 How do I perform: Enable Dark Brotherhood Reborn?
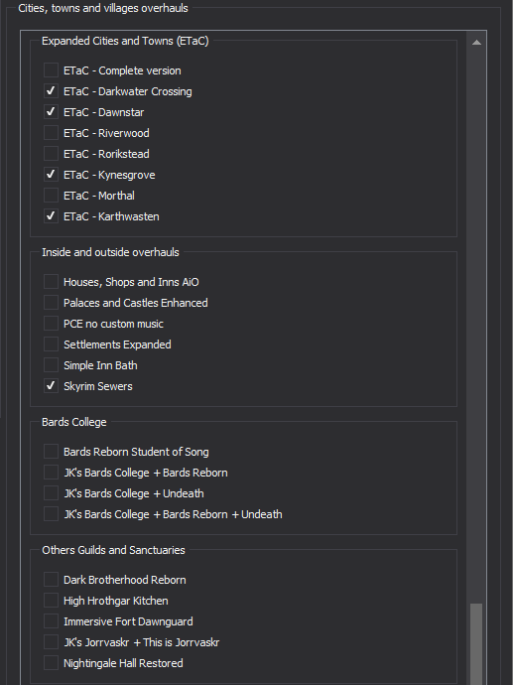click(51, 580)
